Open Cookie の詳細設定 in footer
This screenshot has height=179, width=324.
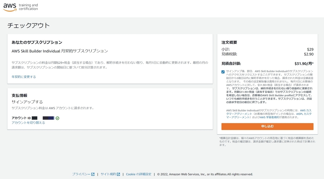[x=139, y=174]
